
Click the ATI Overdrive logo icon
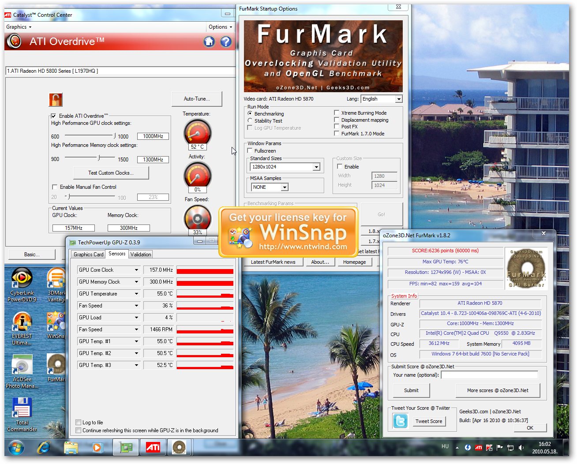[x=15, y=41]
